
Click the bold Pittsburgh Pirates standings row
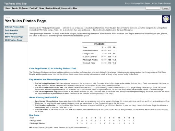(99, 60)
